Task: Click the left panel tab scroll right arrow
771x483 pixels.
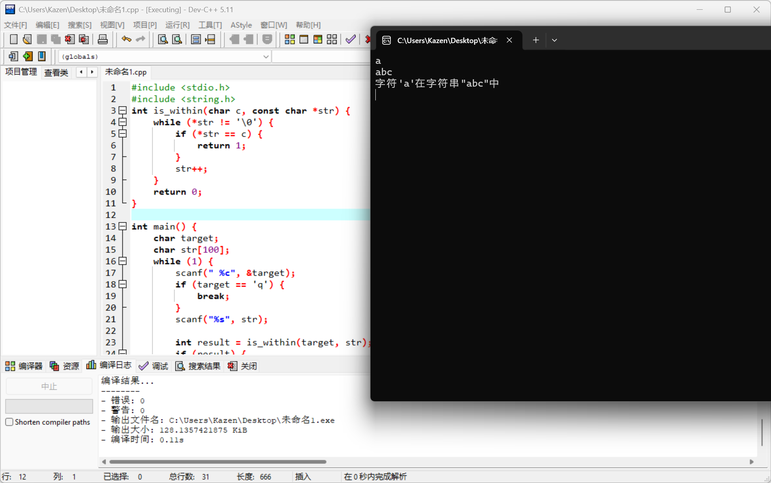Action: [92, 72]
